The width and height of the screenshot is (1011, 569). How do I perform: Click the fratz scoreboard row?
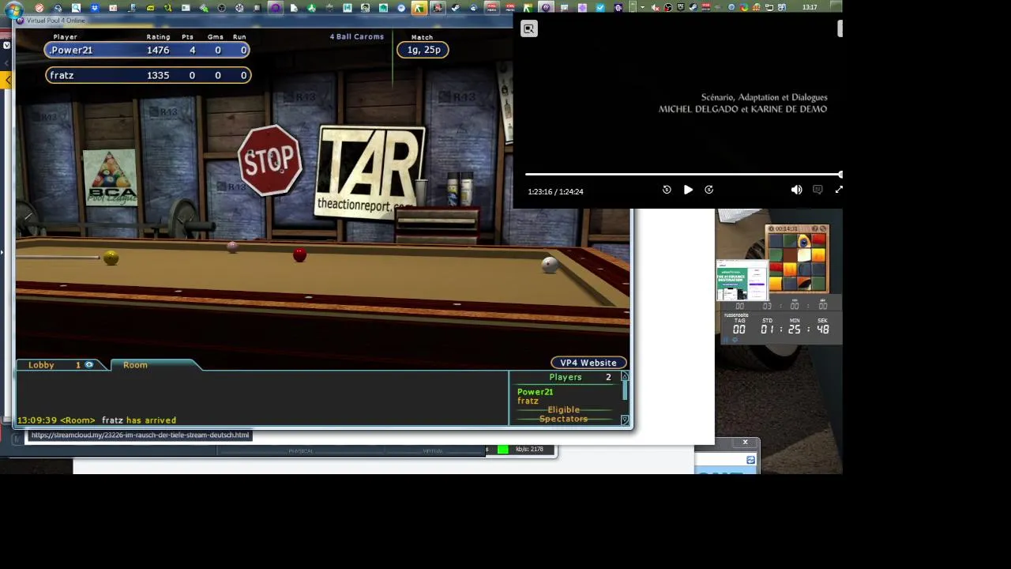pos(148,75)
